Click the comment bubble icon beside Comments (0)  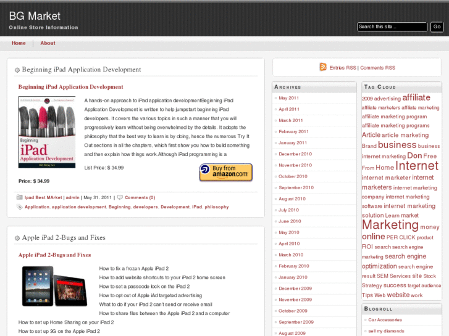pos(120,197)
